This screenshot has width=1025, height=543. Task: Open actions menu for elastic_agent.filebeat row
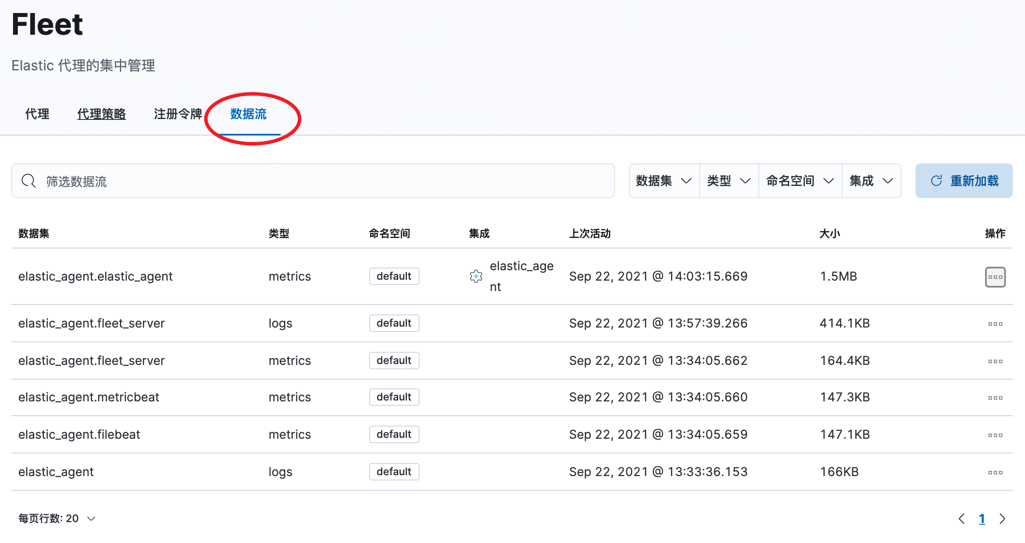point(995,435)
